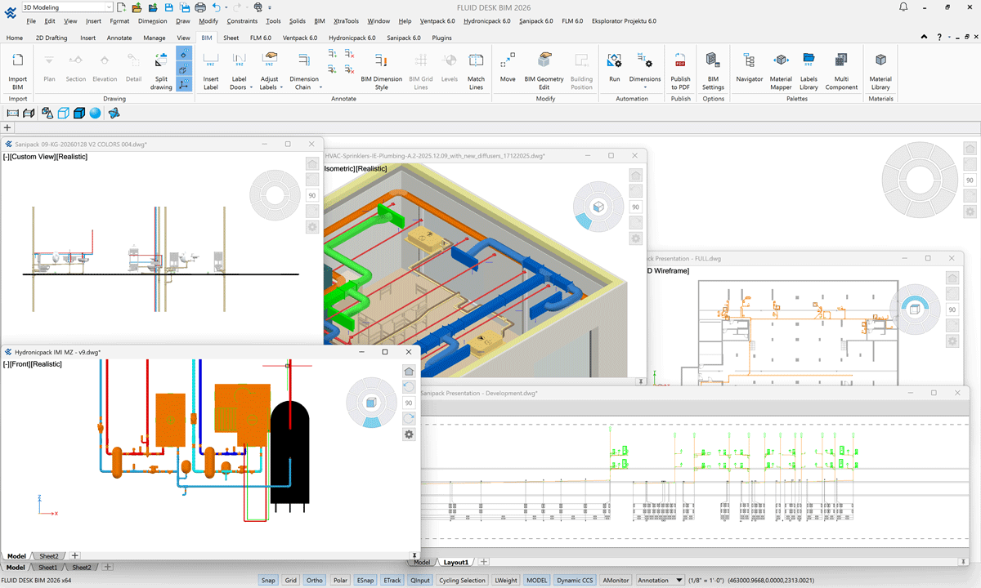Open Split drawing tool
This screenshot has height=588, width=981.
coord(161,71)
